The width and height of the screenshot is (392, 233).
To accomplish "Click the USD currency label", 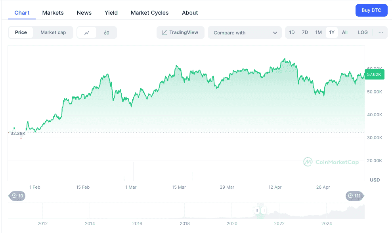I will (x=375, y=180).
